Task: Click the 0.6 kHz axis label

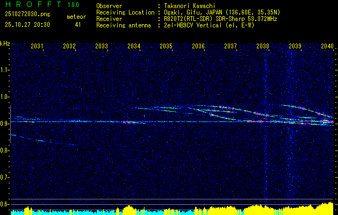Action: point(4,204)
